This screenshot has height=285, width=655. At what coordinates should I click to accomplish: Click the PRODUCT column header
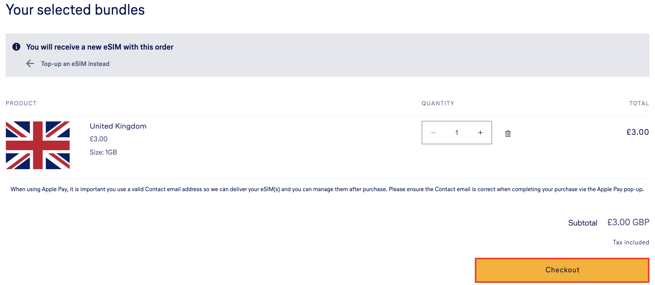tap(21, 103)
